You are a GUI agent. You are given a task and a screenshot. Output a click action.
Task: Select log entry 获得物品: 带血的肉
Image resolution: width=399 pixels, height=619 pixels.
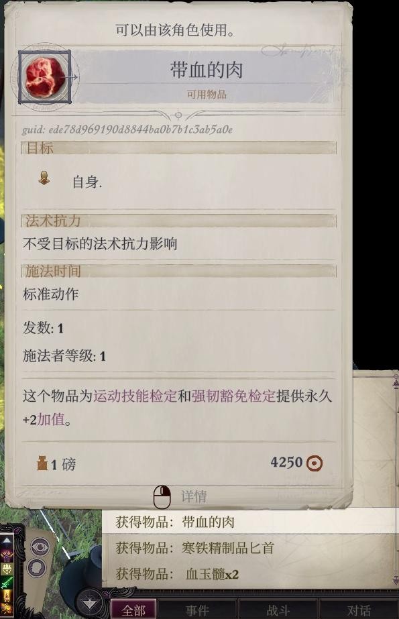[250, 522]
